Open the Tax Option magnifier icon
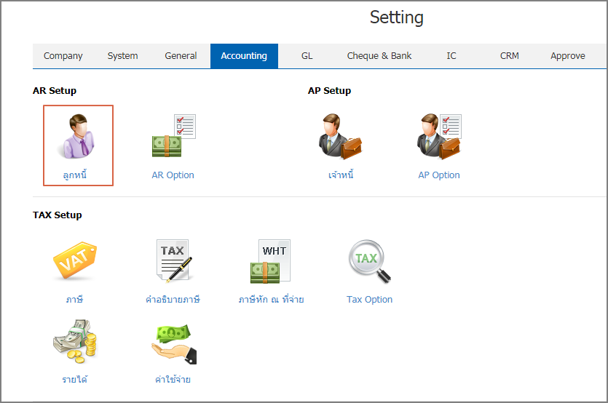 [x=369, y=261]
